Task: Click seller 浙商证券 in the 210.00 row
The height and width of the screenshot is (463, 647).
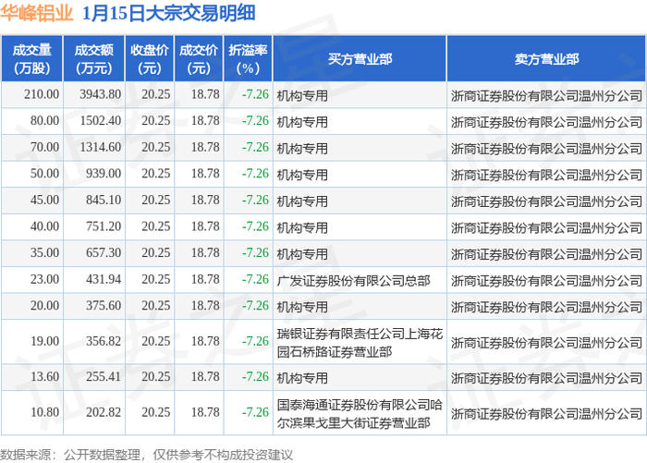Action: pos(546,96)
